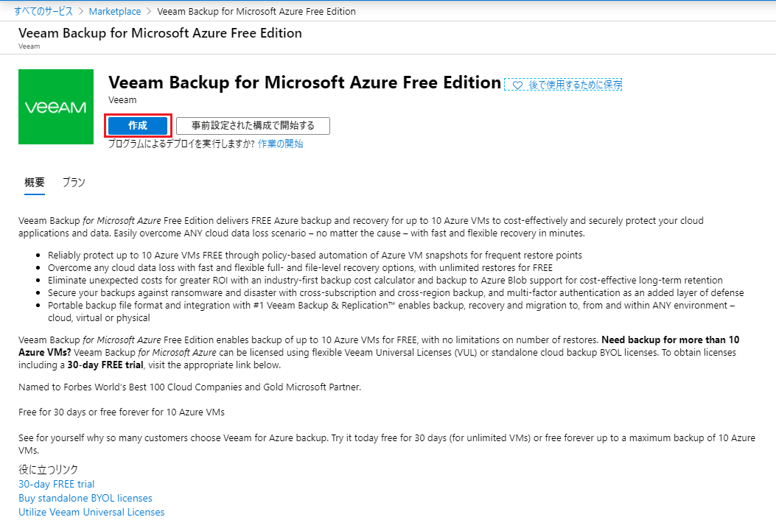
Task: Click the green Veeam logo thumbnail
Action: point(56,107)
